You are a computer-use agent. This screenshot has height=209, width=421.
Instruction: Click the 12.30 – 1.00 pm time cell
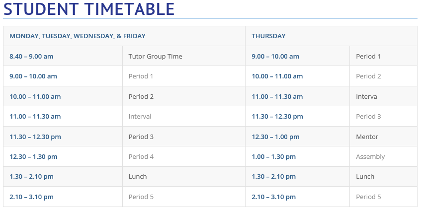click(275, 137)
